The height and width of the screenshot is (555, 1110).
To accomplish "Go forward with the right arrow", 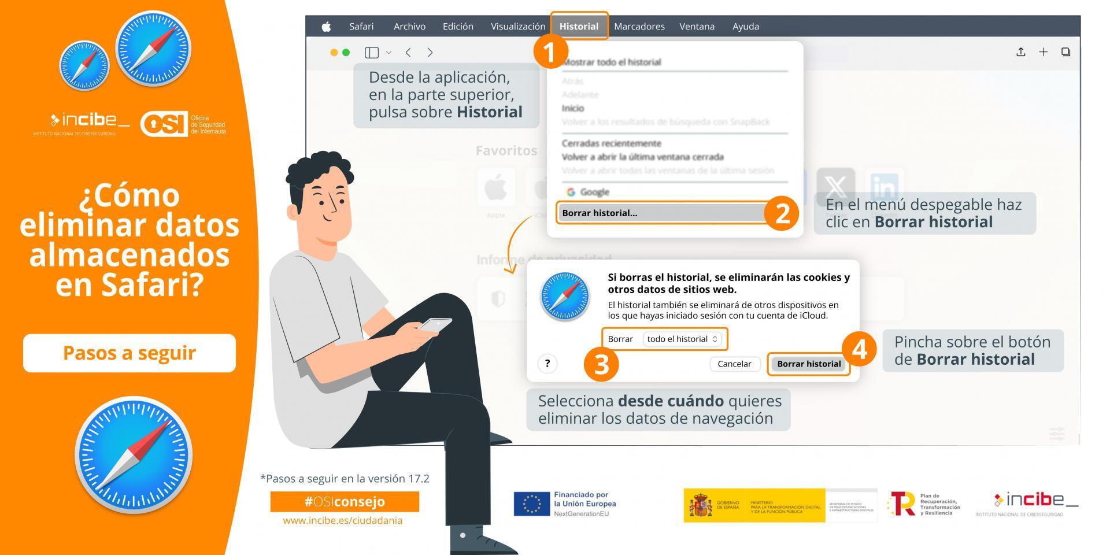I will tap(430, 53).
